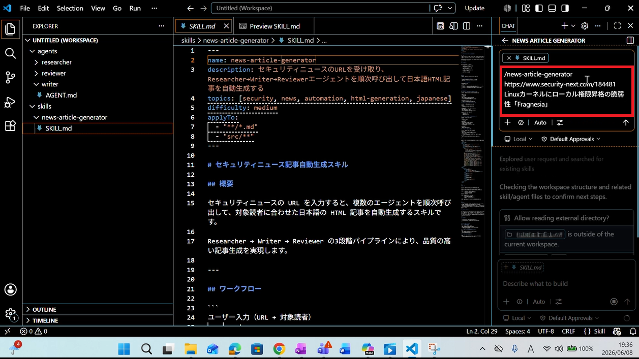Send the Fragnesia prompt with the arrow button
The width and height of the screenshot is (639, 359).
coord(626,122)
